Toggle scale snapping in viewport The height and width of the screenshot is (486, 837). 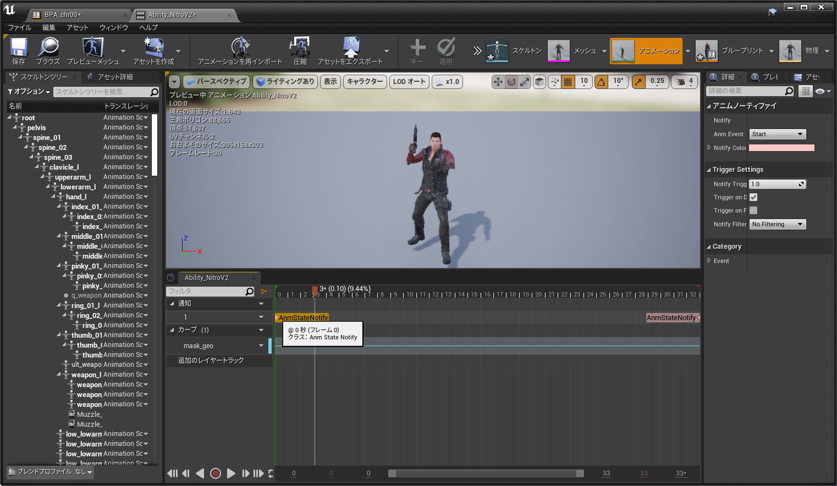[x=638, y=82]
